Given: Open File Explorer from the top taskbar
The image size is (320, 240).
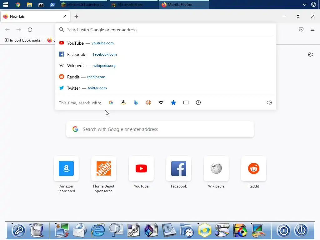Looking at the screenshot, I should point(29,4).
